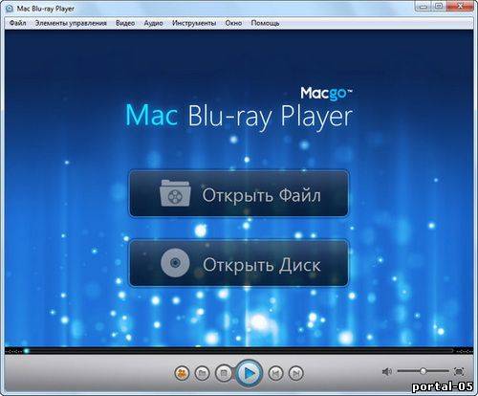This screenshot has width=478, height=396.
Task: Open the Элементы управления menu
Action: coord(71,23)
